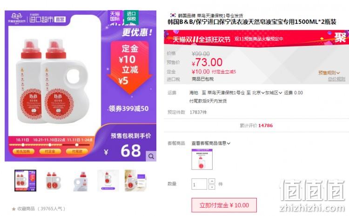Click the quantity input field

199,184
